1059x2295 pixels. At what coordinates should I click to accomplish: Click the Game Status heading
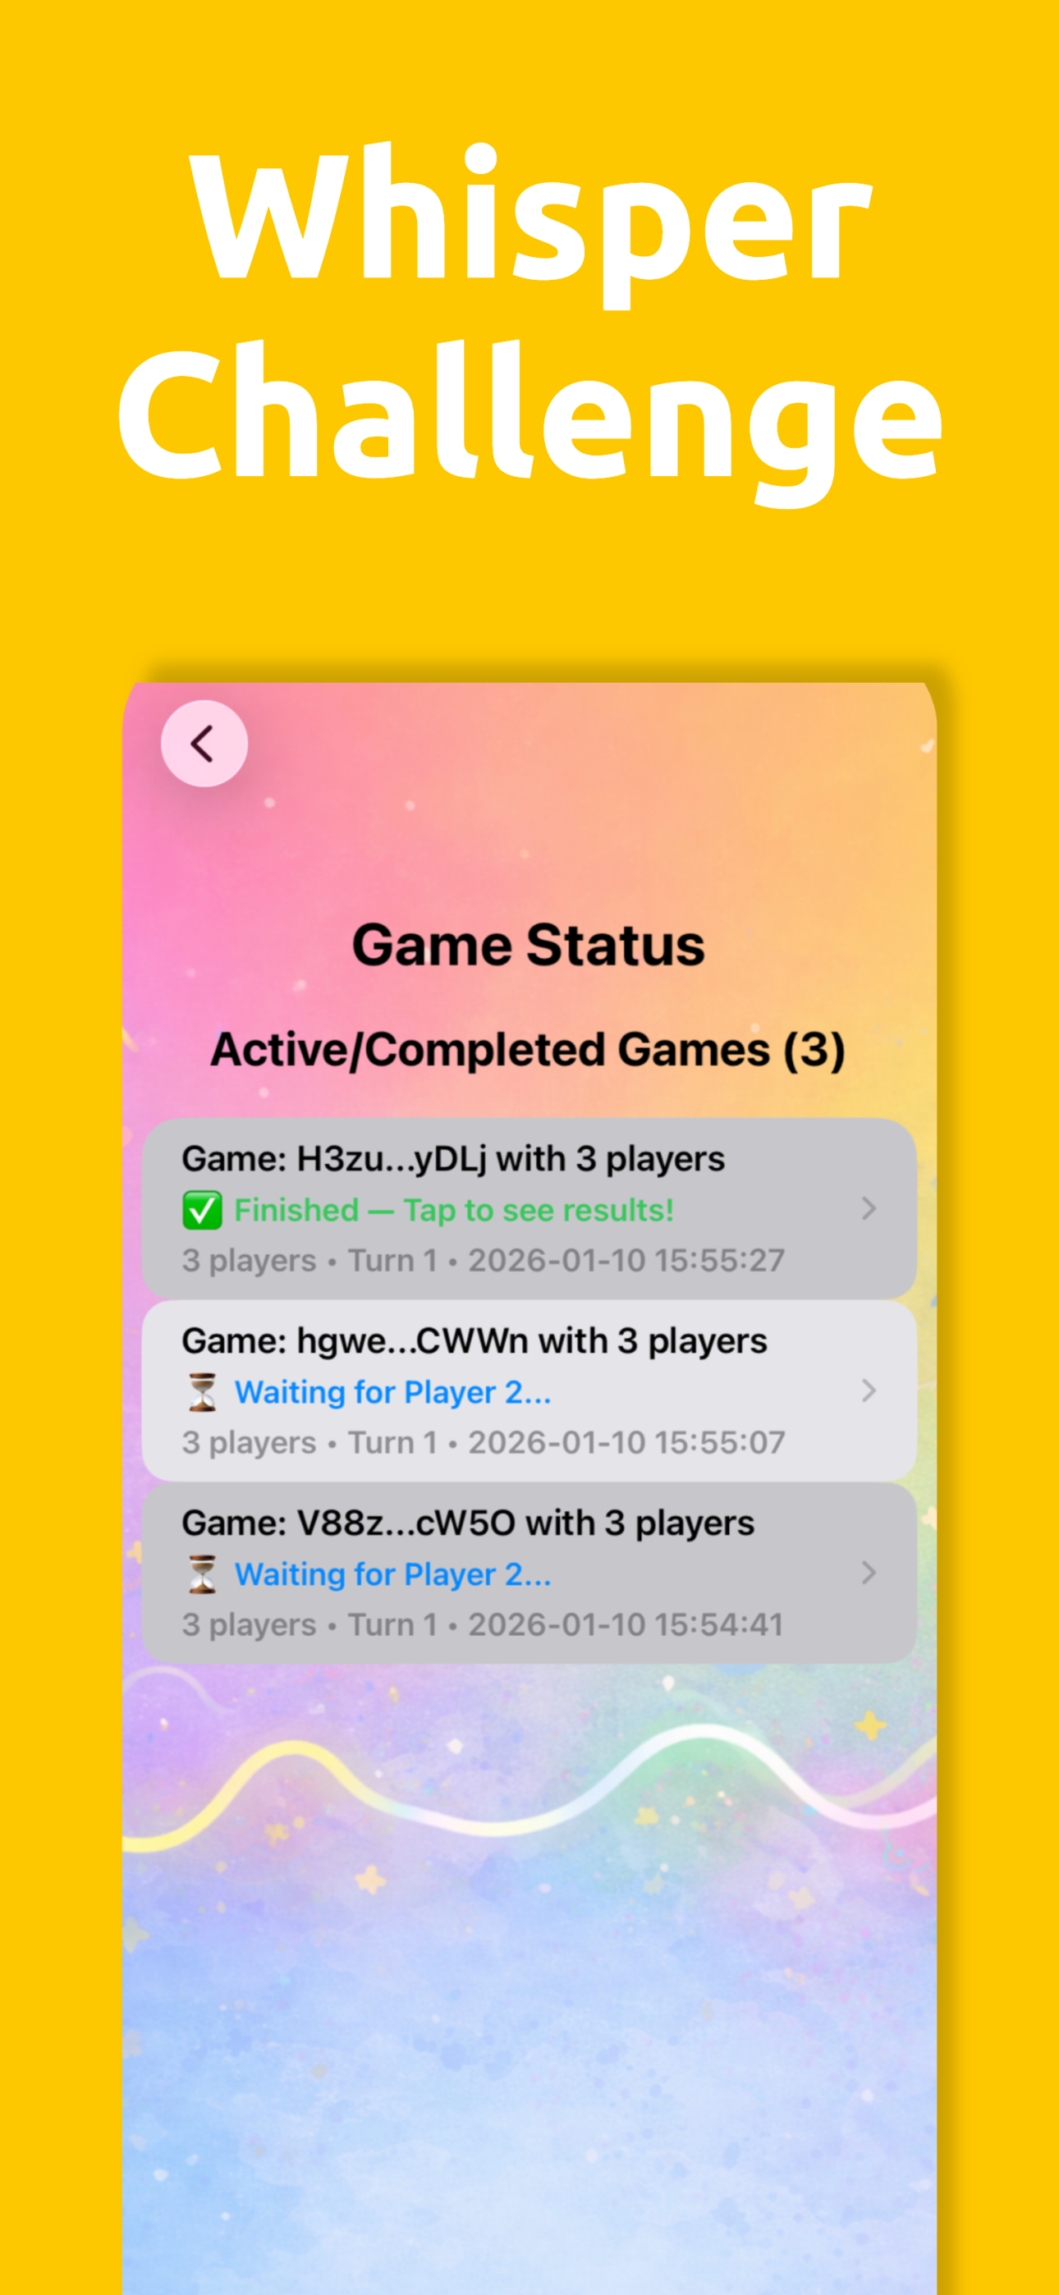[x=529, y=946]
